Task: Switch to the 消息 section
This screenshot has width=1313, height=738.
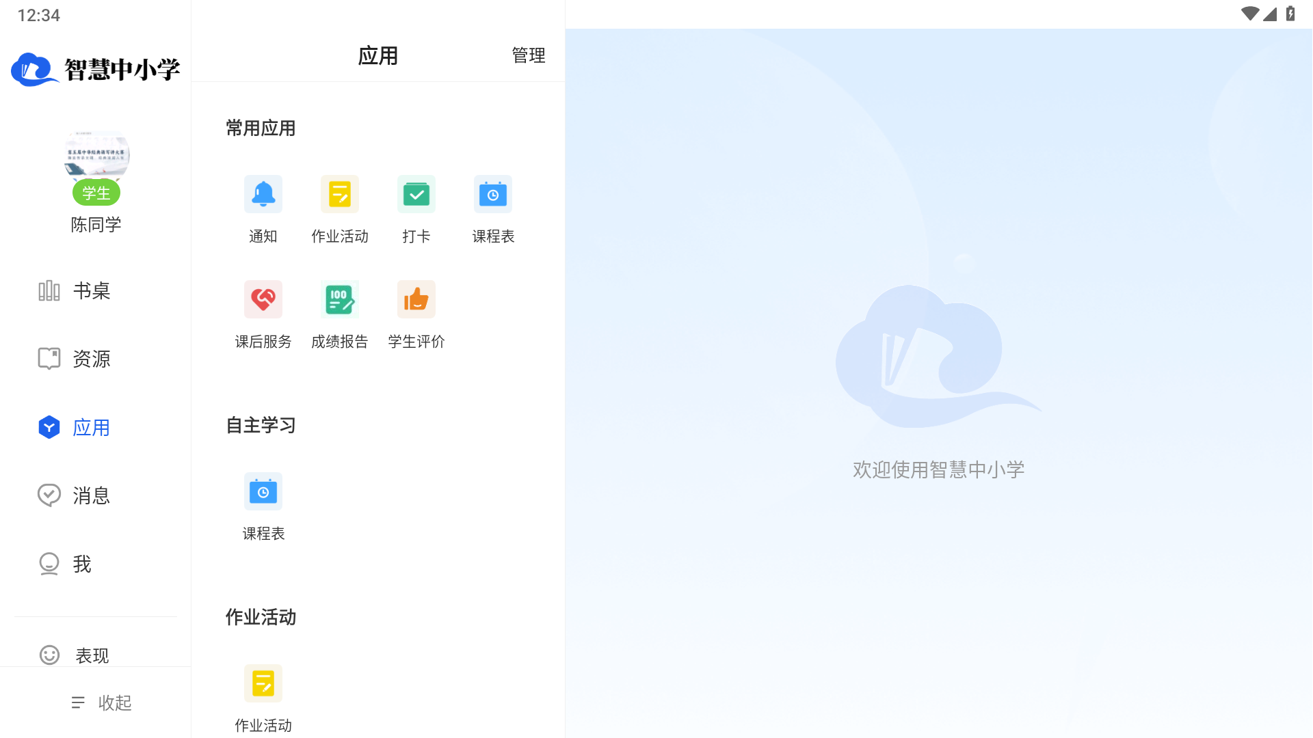Action: tap(91, 495)
